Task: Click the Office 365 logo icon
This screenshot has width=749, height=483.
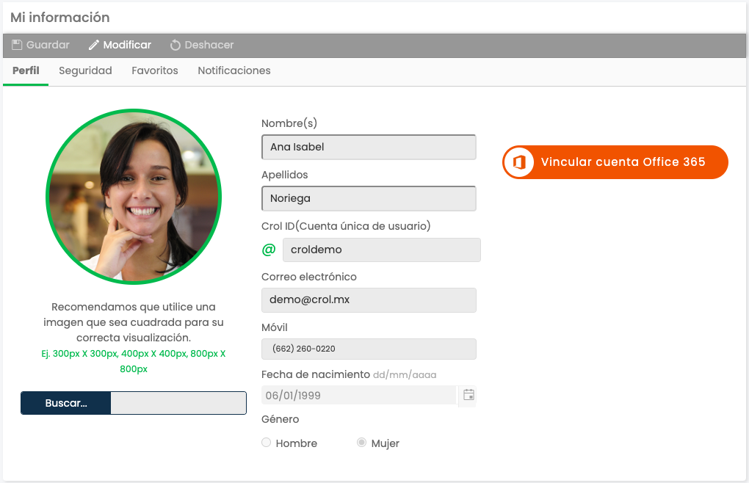Action: click(x=518, y=162)
